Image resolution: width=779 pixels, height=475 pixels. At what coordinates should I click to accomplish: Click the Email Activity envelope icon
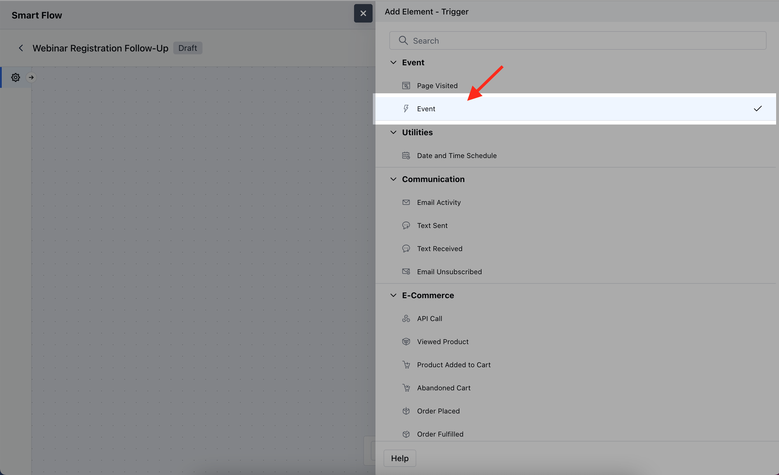click(406, 202)
